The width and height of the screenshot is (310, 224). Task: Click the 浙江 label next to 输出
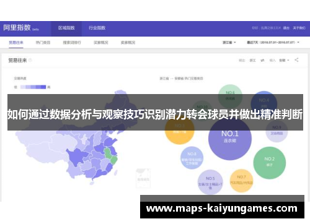pos(252,60)
